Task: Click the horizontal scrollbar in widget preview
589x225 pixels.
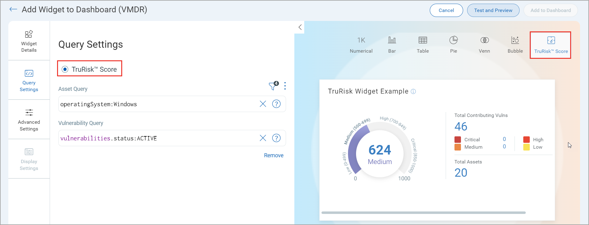Action: (x=423, y=213)
